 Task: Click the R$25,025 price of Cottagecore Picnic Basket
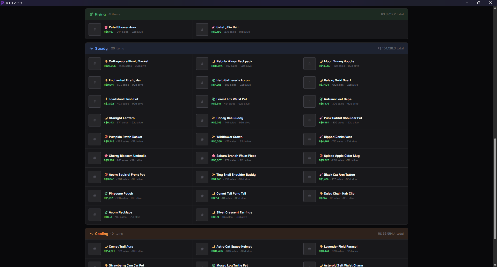110,66
